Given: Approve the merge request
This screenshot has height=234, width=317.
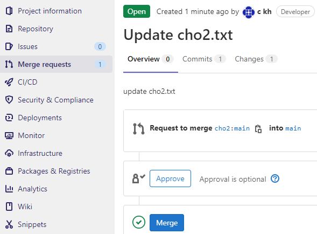Looking at the screenshot, I should click(x=170, y=178).
